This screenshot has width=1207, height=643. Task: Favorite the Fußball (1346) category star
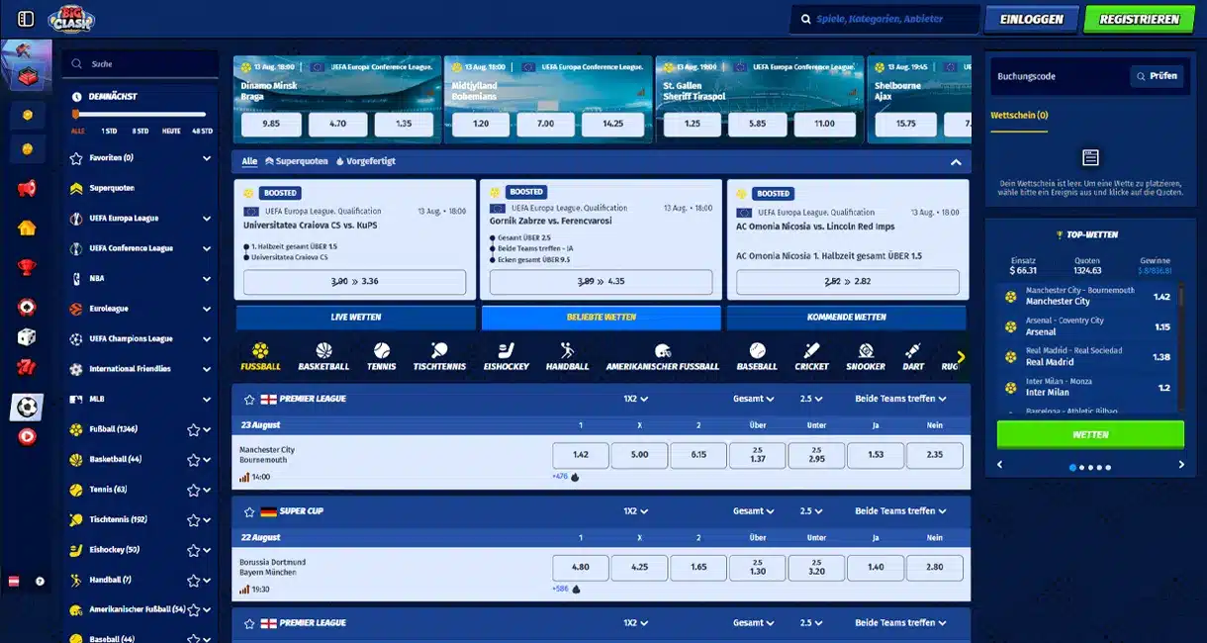point(193,430)
